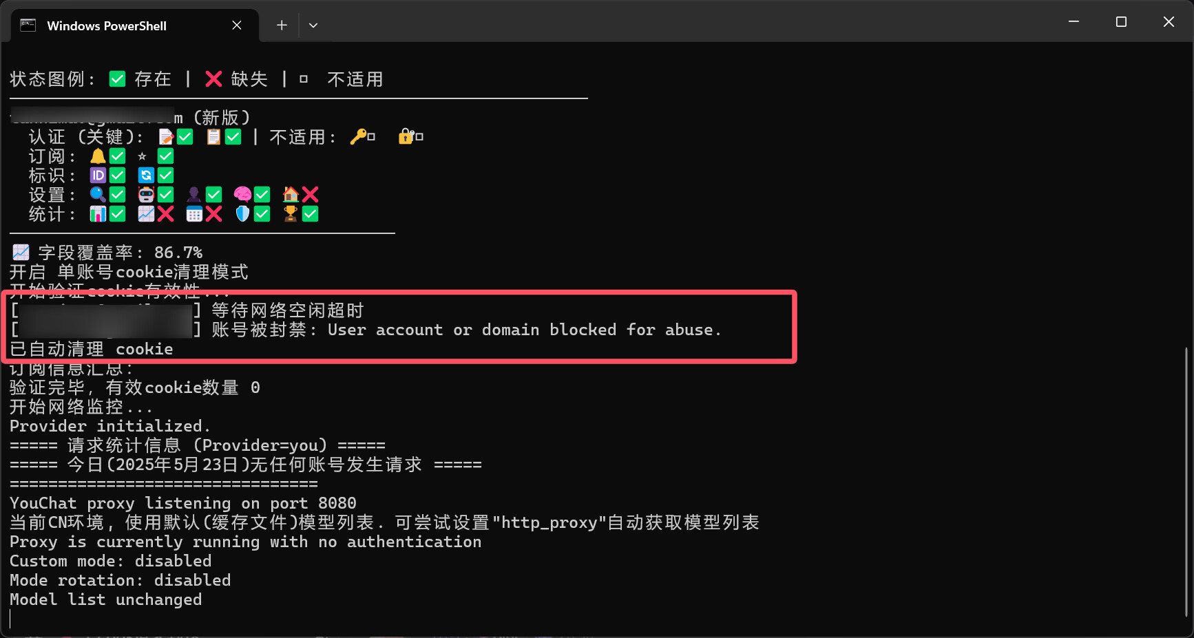This screenshot has width=1194, height=638.
Task: Click the green check next to 存在 in the legend
Action: coord(118,79)
